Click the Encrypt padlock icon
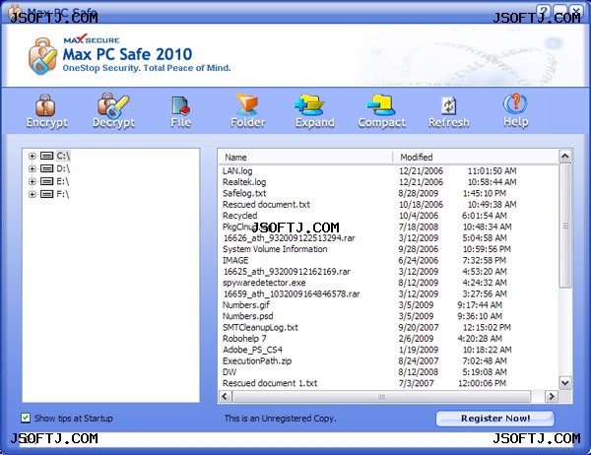Image resolution: width=591 pixels, height=455 pixels. [45, 105]
